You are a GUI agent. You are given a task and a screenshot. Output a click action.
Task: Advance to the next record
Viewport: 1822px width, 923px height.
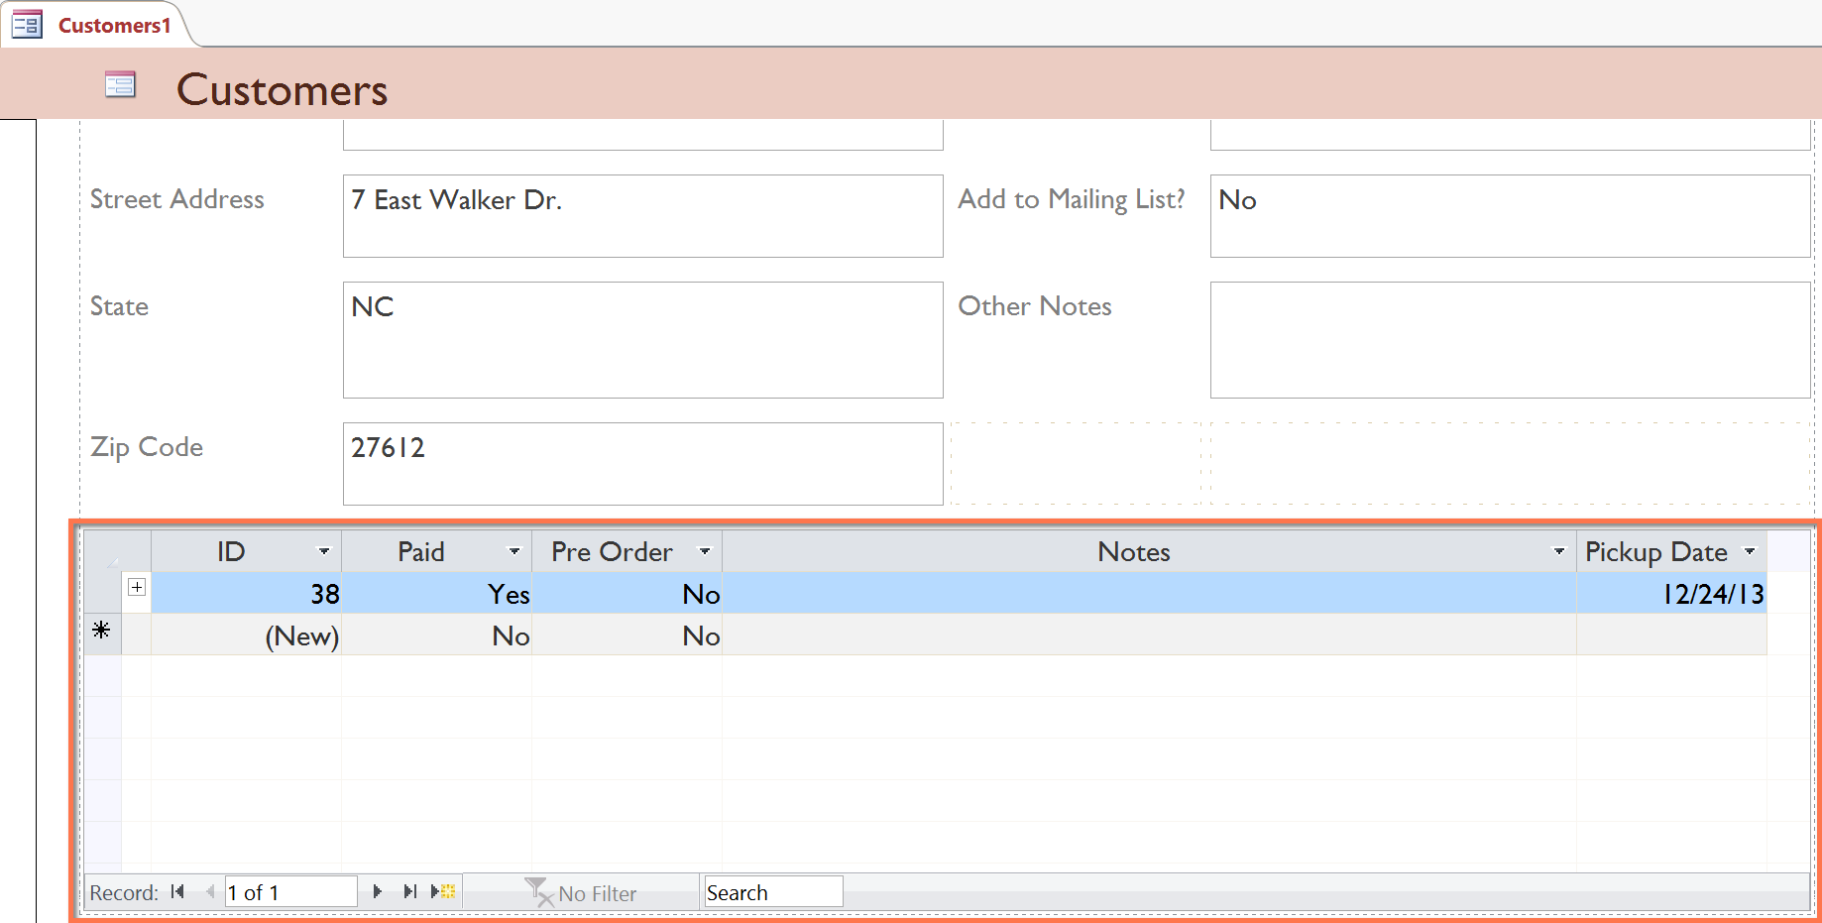pyautogui.click(x=378, y=891)
